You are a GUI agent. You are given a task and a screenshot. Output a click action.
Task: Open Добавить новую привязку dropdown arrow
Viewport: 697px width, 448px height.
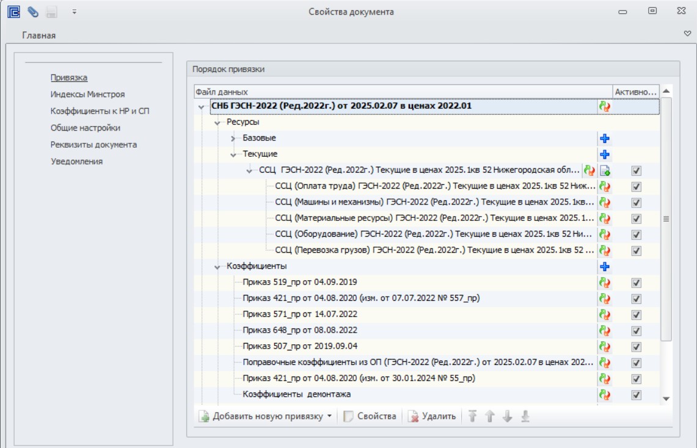(329, 416)
